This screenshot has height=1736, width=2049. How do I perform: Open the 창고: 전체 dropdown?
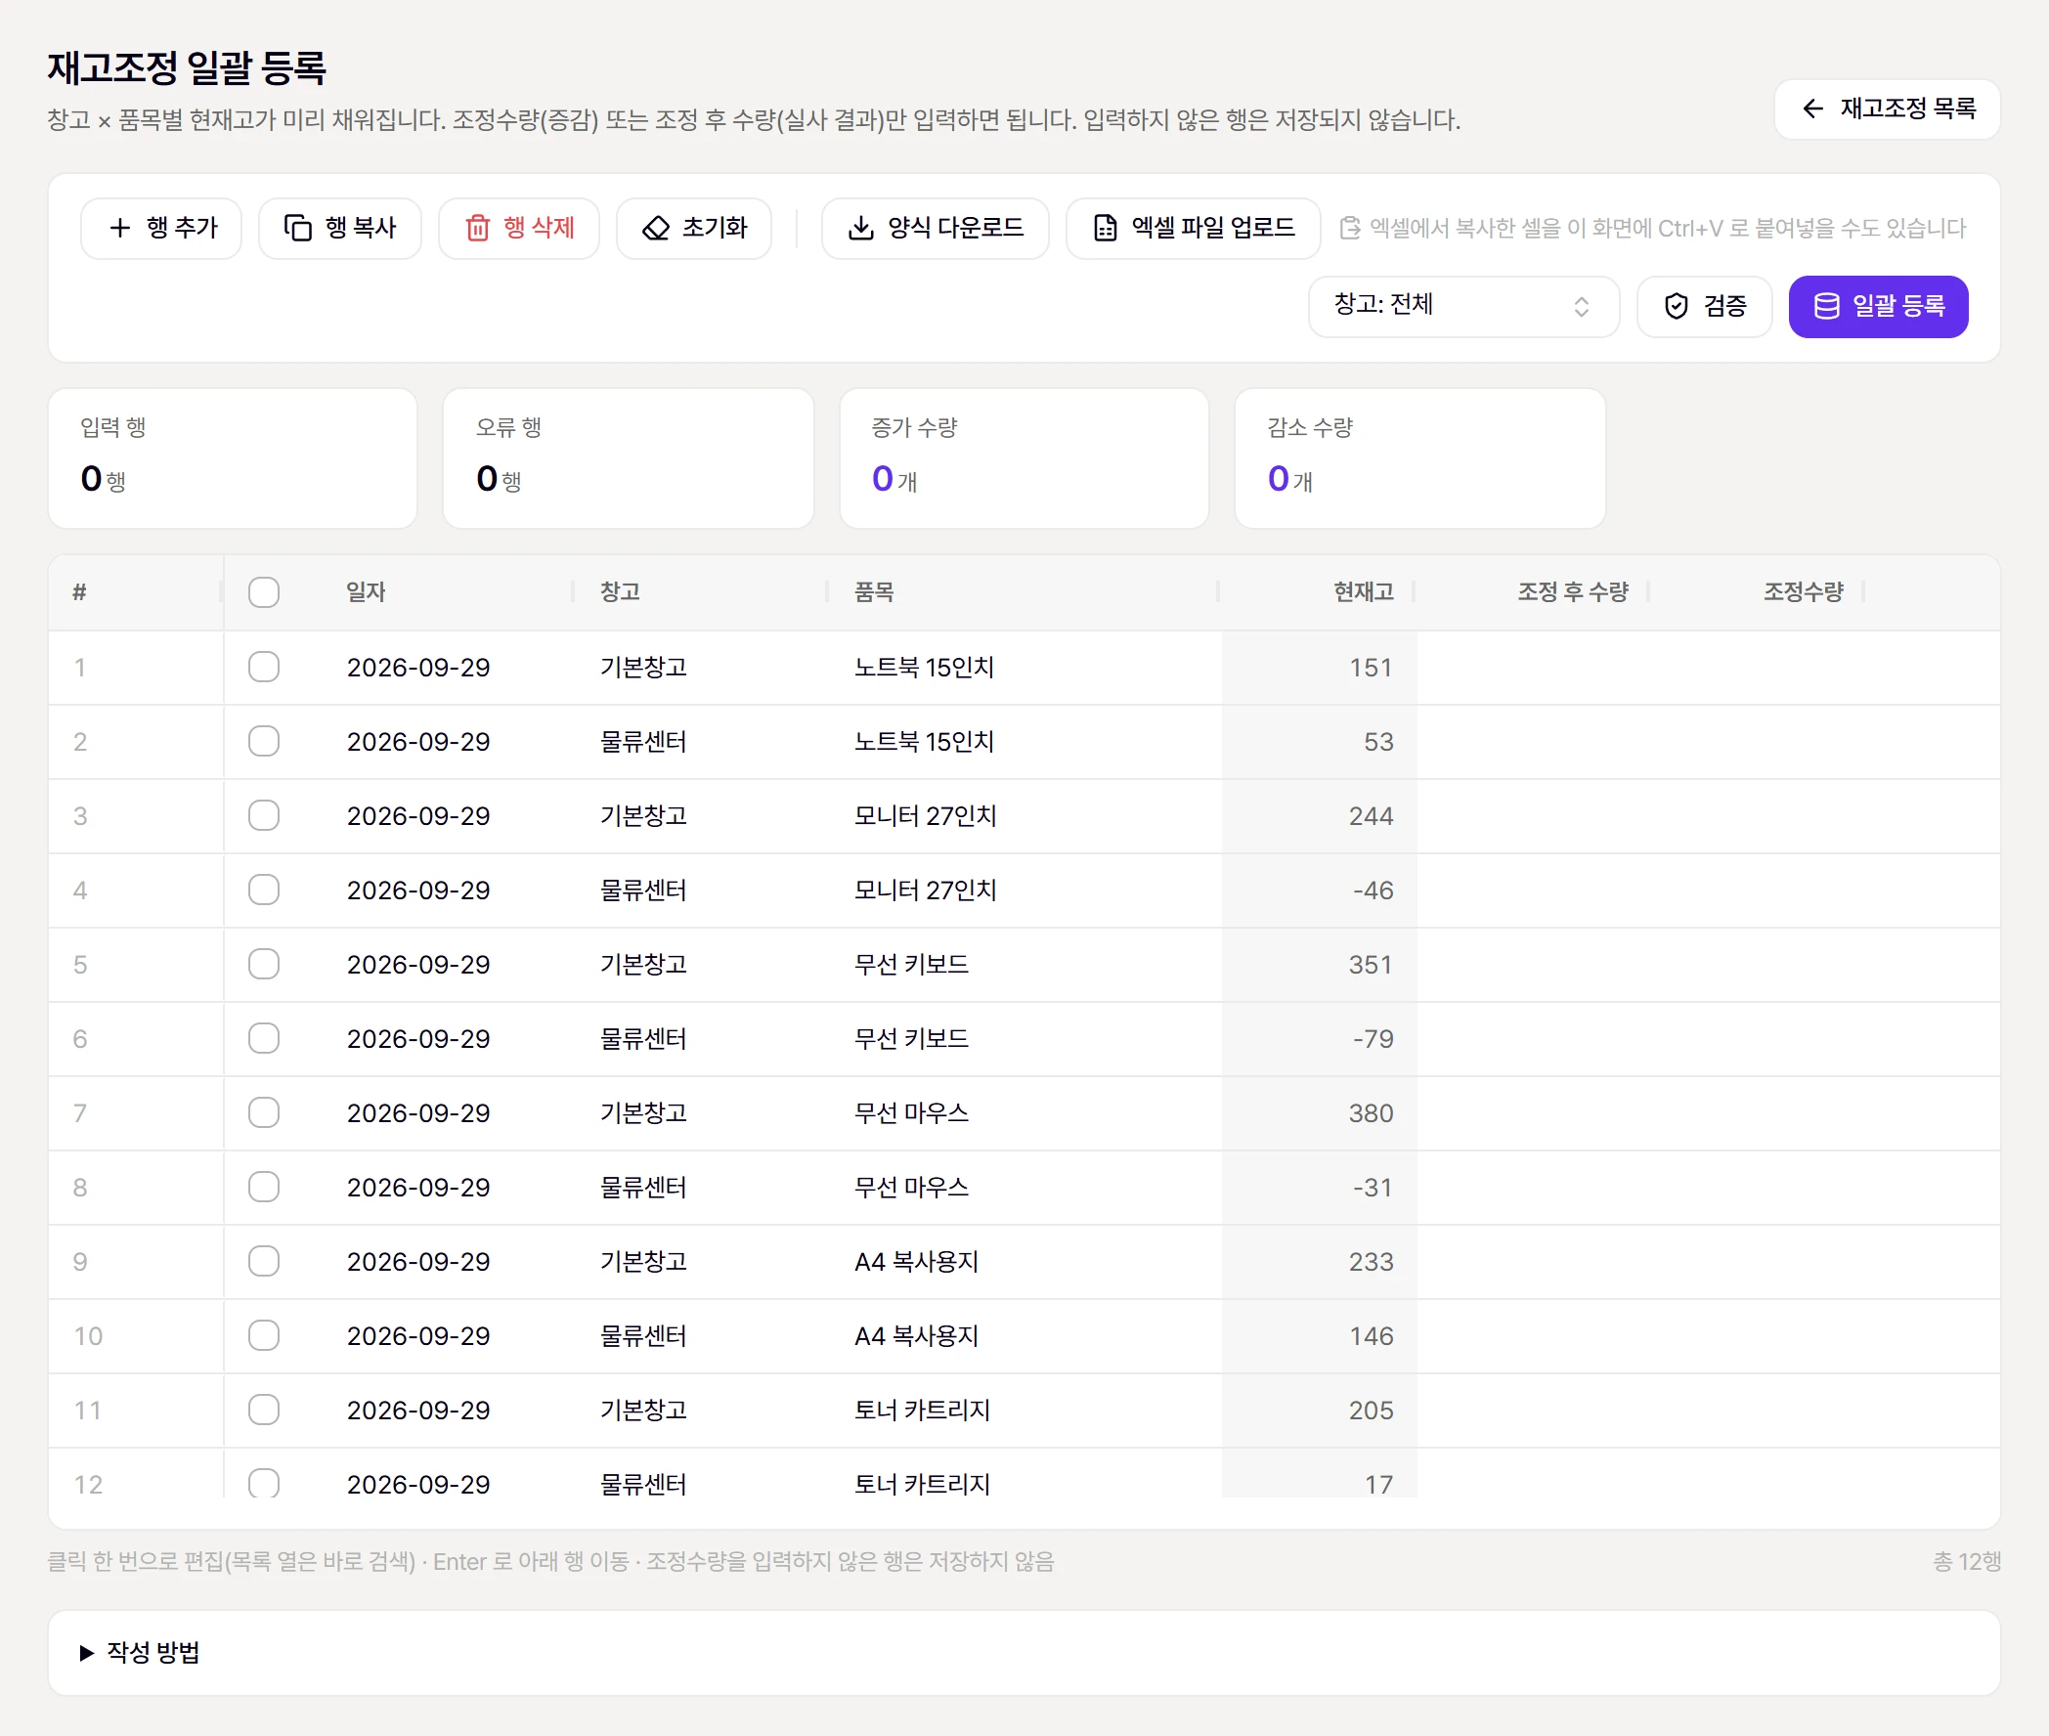click(1462, 306)
